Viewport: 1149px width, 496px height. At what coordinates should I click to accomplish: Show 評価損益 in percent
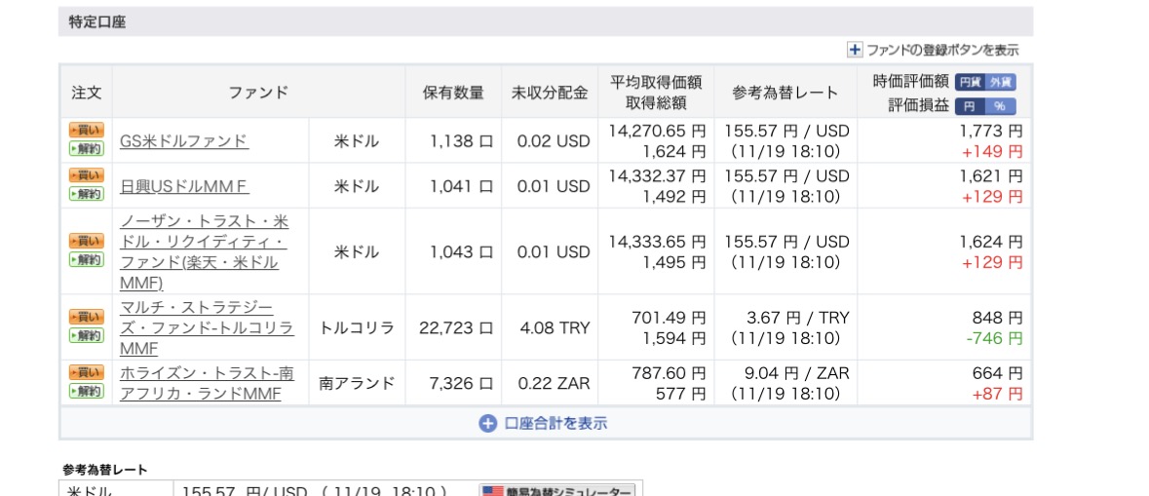[1001, 106]
